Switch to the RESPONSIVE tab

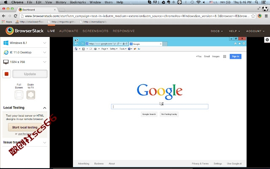[124, 31]
